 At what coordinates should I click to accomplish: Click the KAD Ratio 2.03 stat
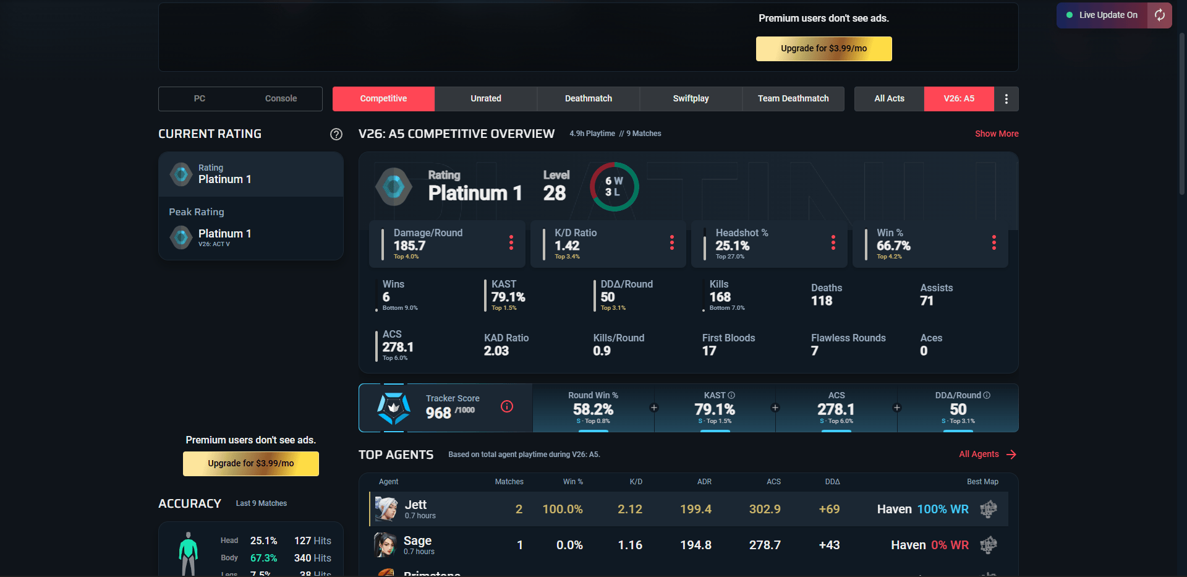coord(506,344)
